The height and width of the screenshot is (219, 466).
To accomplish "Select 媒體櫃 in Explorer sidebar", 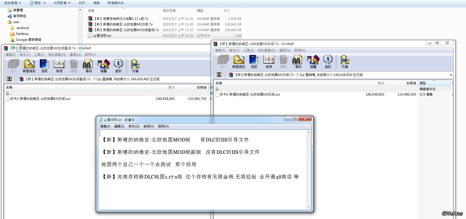I will pos(18,10).
